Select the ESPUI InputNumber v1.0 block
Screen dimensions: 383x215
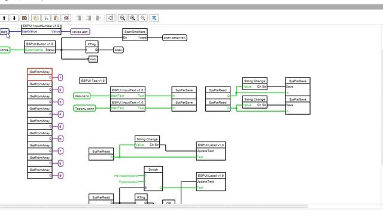tap(41, 29)
